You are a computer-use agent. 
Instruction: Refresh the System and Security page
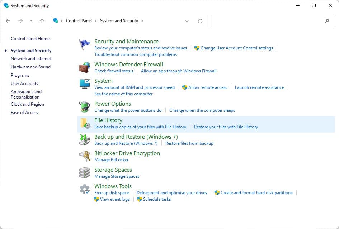click(x=200, y=21)
